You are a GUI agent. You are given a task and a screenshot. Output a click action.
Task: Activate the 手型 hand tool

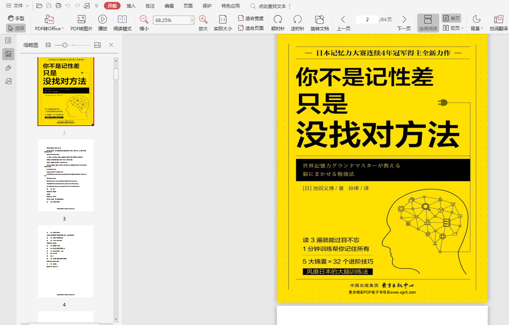[16, 18]
